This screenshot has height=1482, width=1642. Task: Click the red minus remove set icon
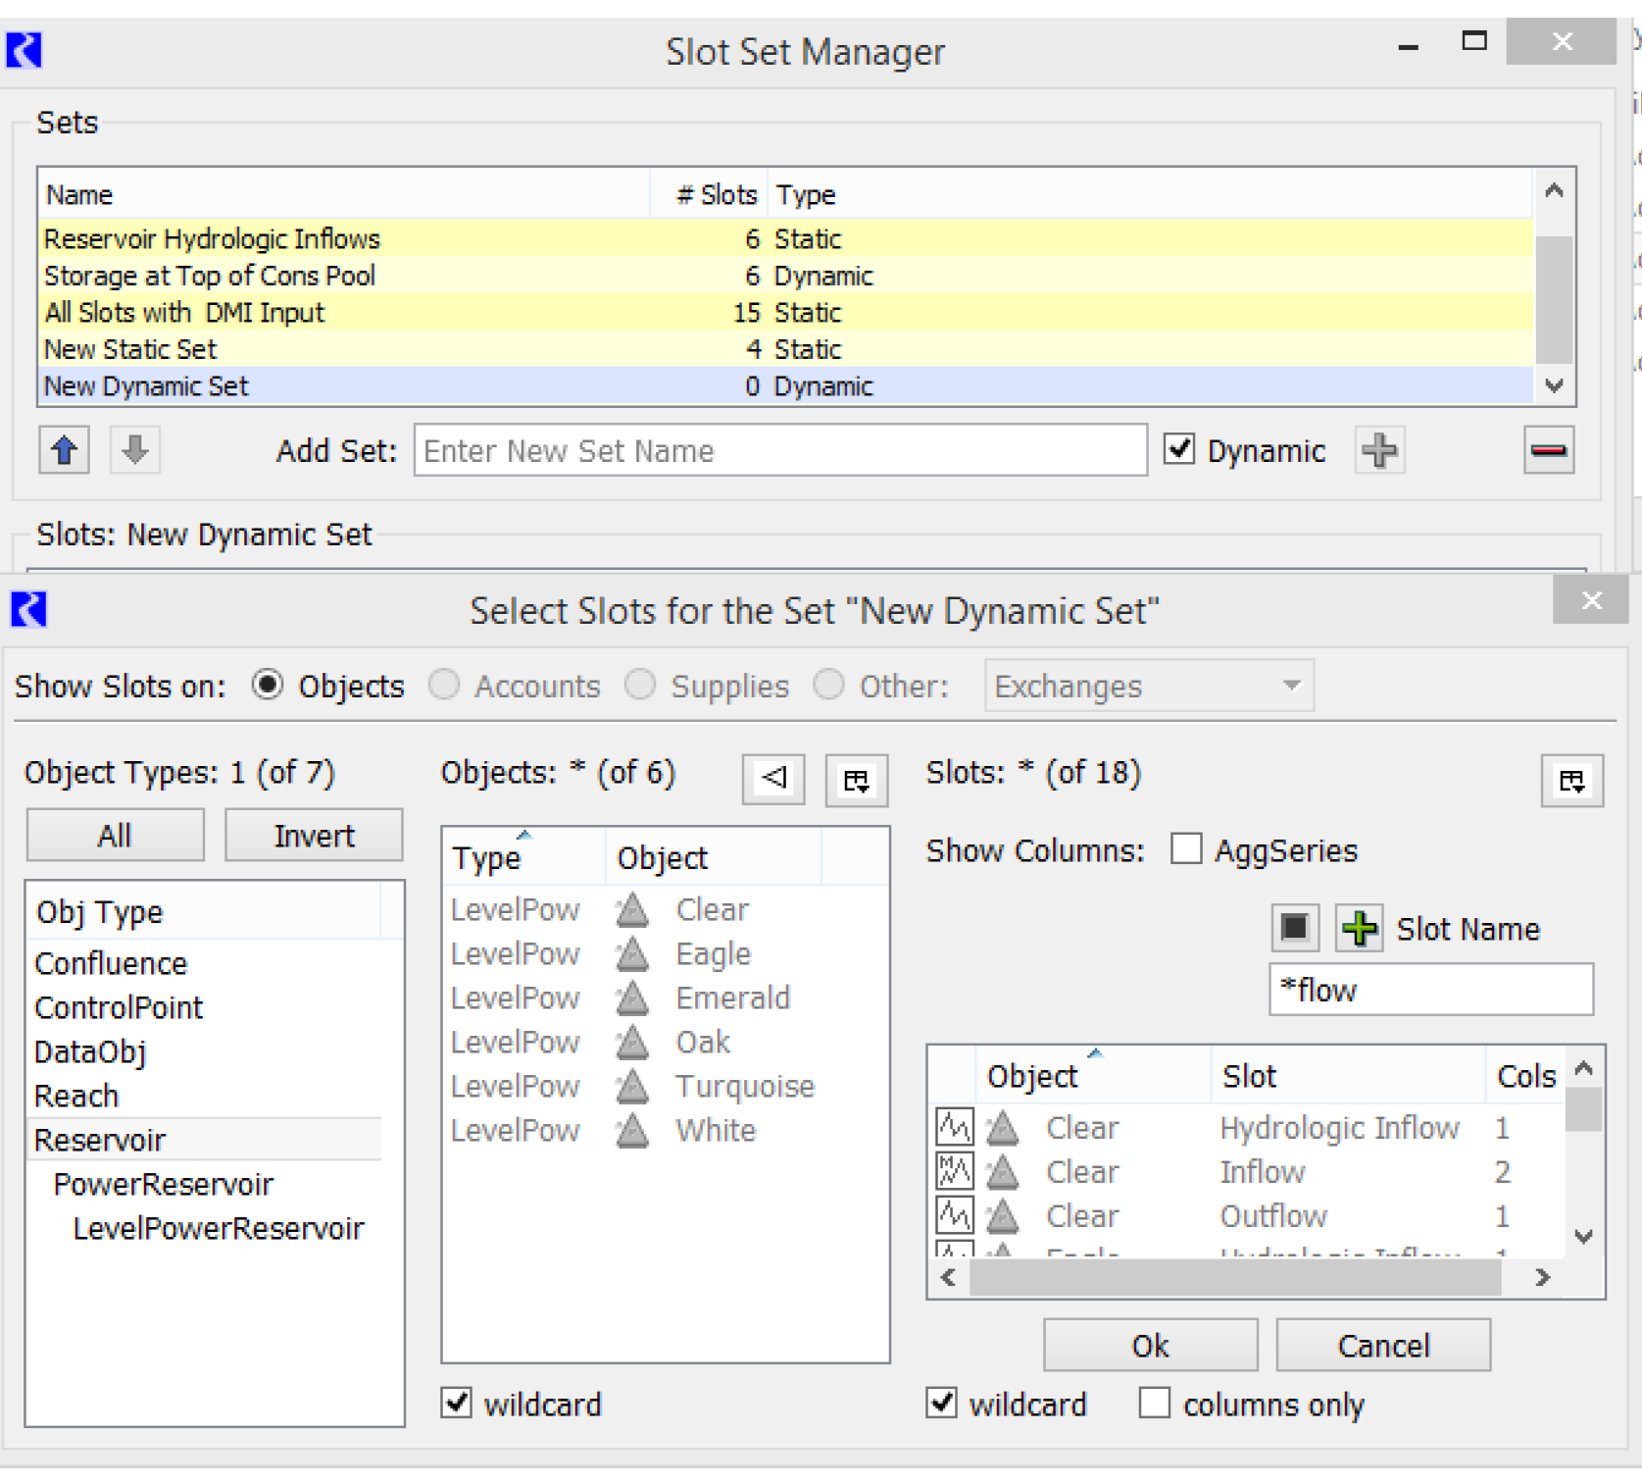click(x=1548, y=451)
